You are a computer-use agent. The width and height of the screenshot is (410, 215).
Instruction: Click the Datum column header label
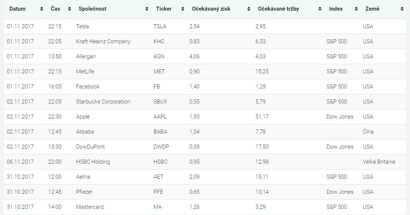17,9
